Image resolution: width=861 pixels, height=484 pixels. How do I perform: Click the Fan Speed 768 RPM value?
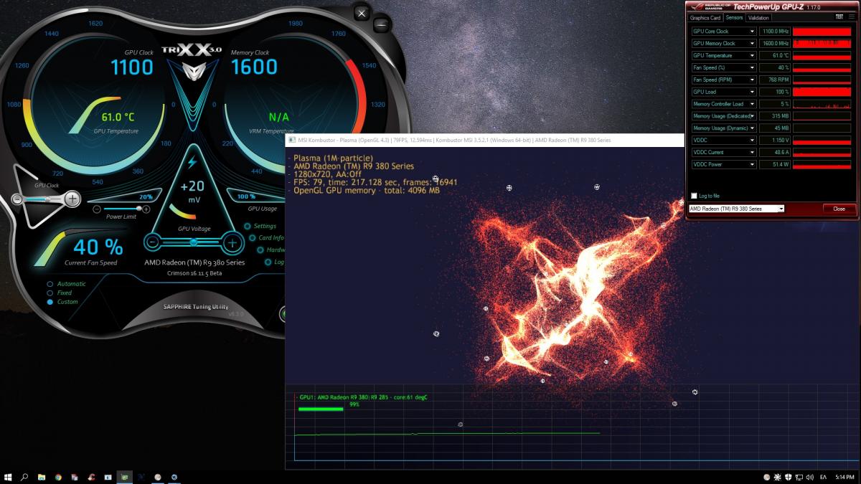click(x=775, y=80)
